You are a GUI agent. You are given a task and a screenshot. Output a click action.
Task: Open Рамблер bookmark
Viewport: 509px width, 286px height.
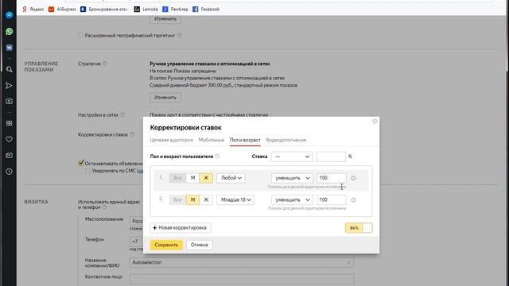click(x=175, y=10)
